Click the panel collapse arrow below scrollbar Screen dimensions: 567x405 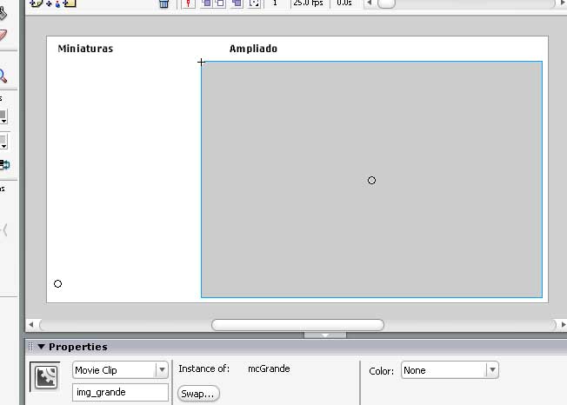tap(326, 335)
